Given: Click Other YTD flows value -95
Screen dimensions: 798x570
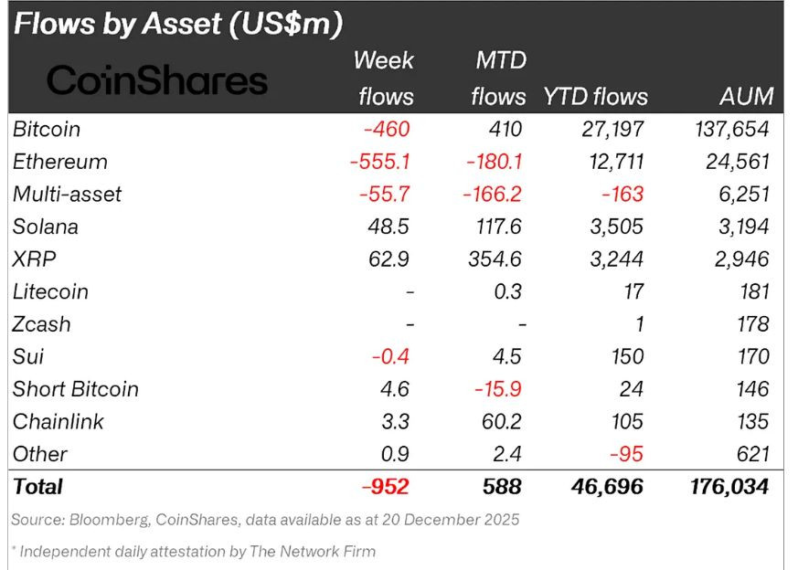Looking at the screenshot, I should 627,454.
